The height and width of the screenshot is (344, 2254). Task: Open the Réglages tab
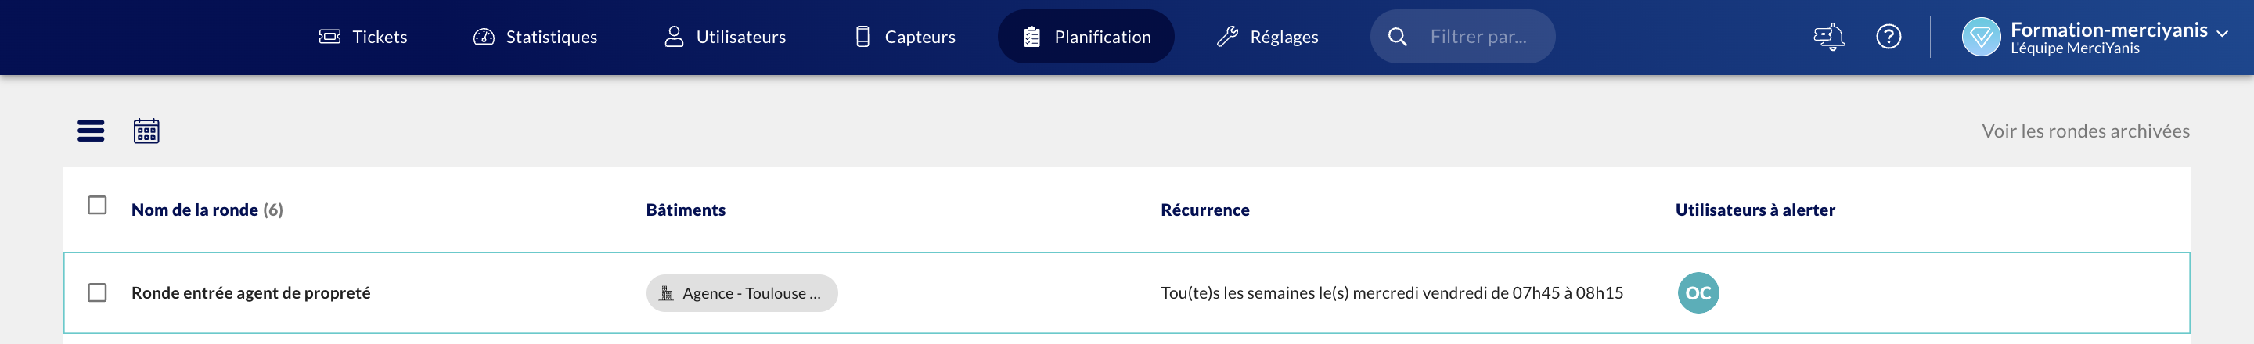tap(1267, 37)
